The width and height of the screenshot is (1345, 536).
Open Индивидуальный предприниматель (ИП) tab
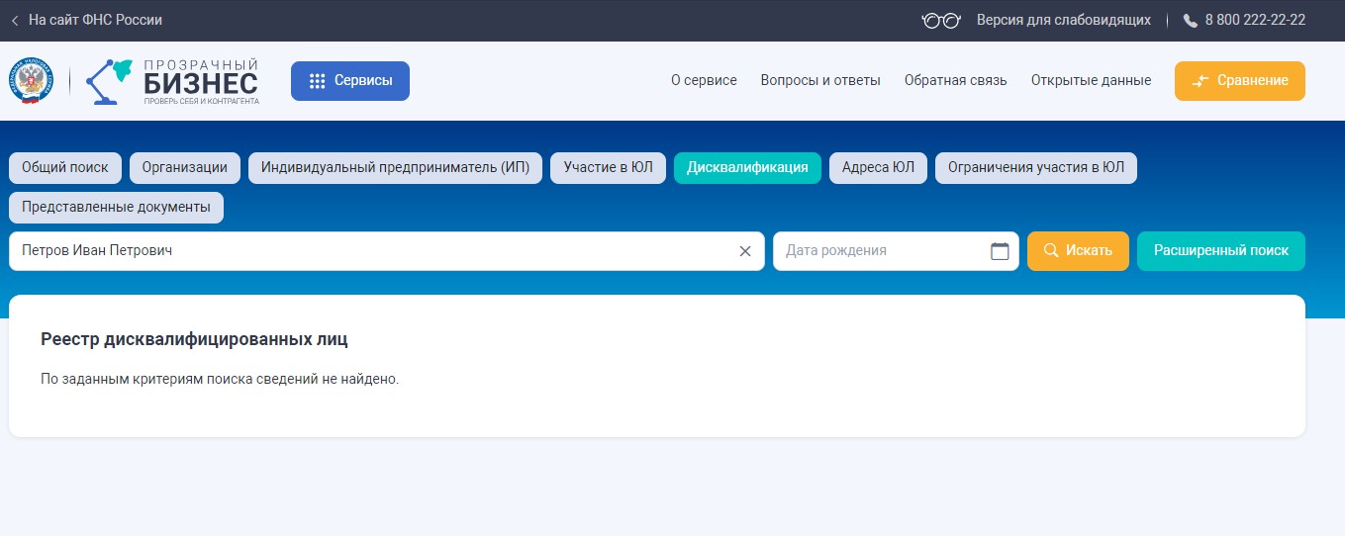395,168
